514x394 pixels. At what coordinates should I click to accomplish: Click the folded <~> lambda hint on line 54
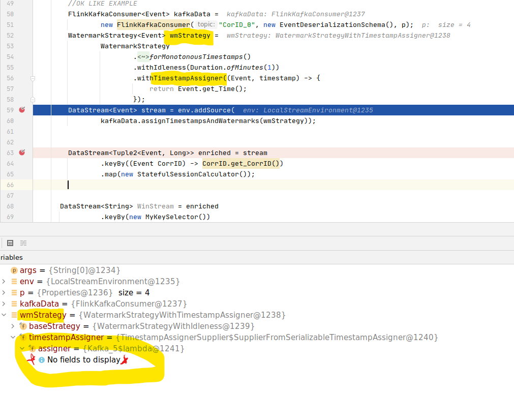click(143, 57)
